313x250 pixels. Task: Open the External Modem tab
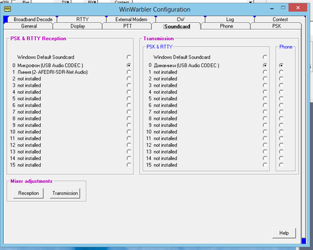[x=131, y=19]
